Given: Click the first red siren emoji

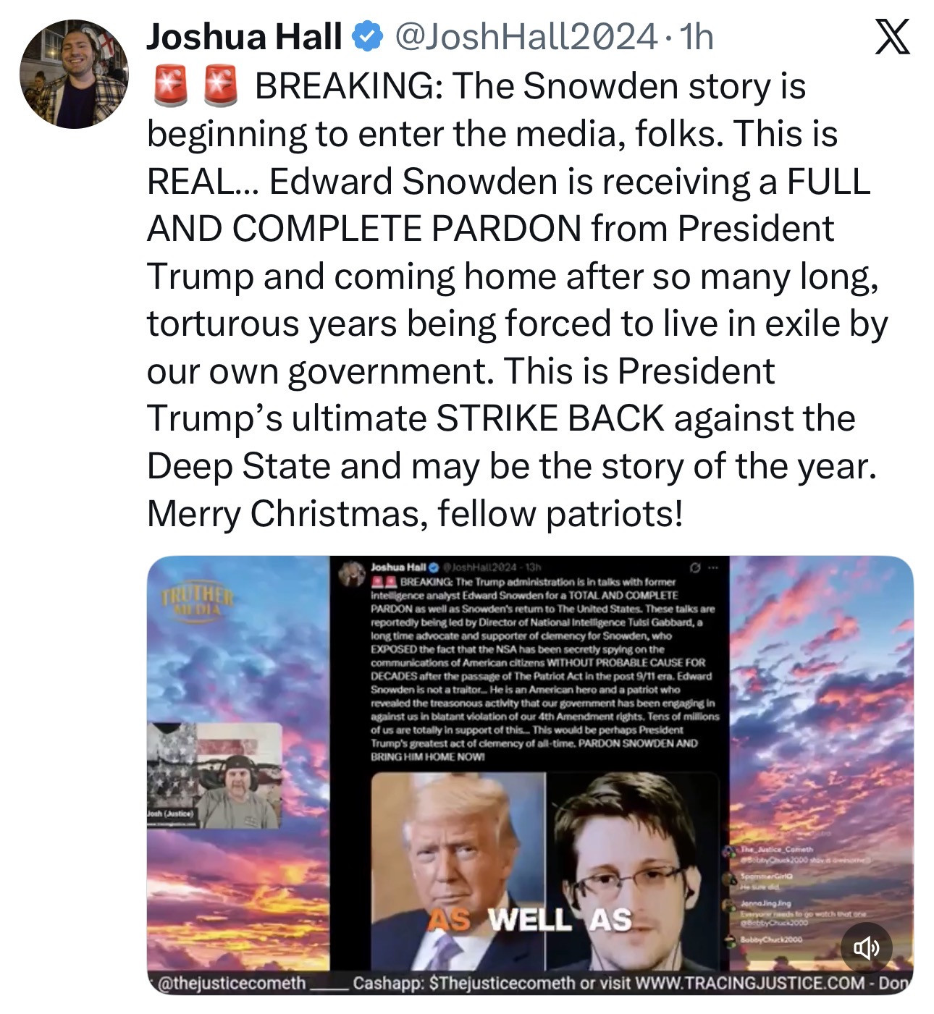Looking at the screenshot, I should (170, 85).
